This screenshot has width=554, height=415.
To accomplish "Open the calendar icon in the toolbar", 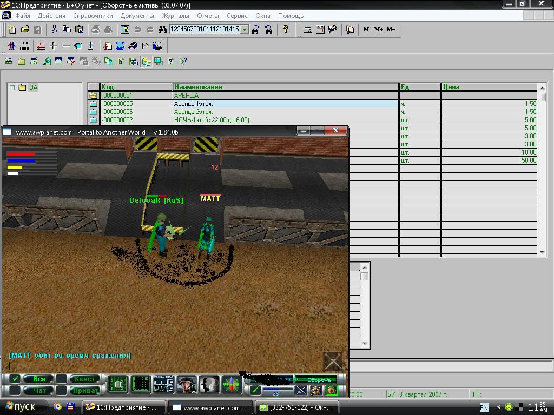I will [x=320, y=30].
